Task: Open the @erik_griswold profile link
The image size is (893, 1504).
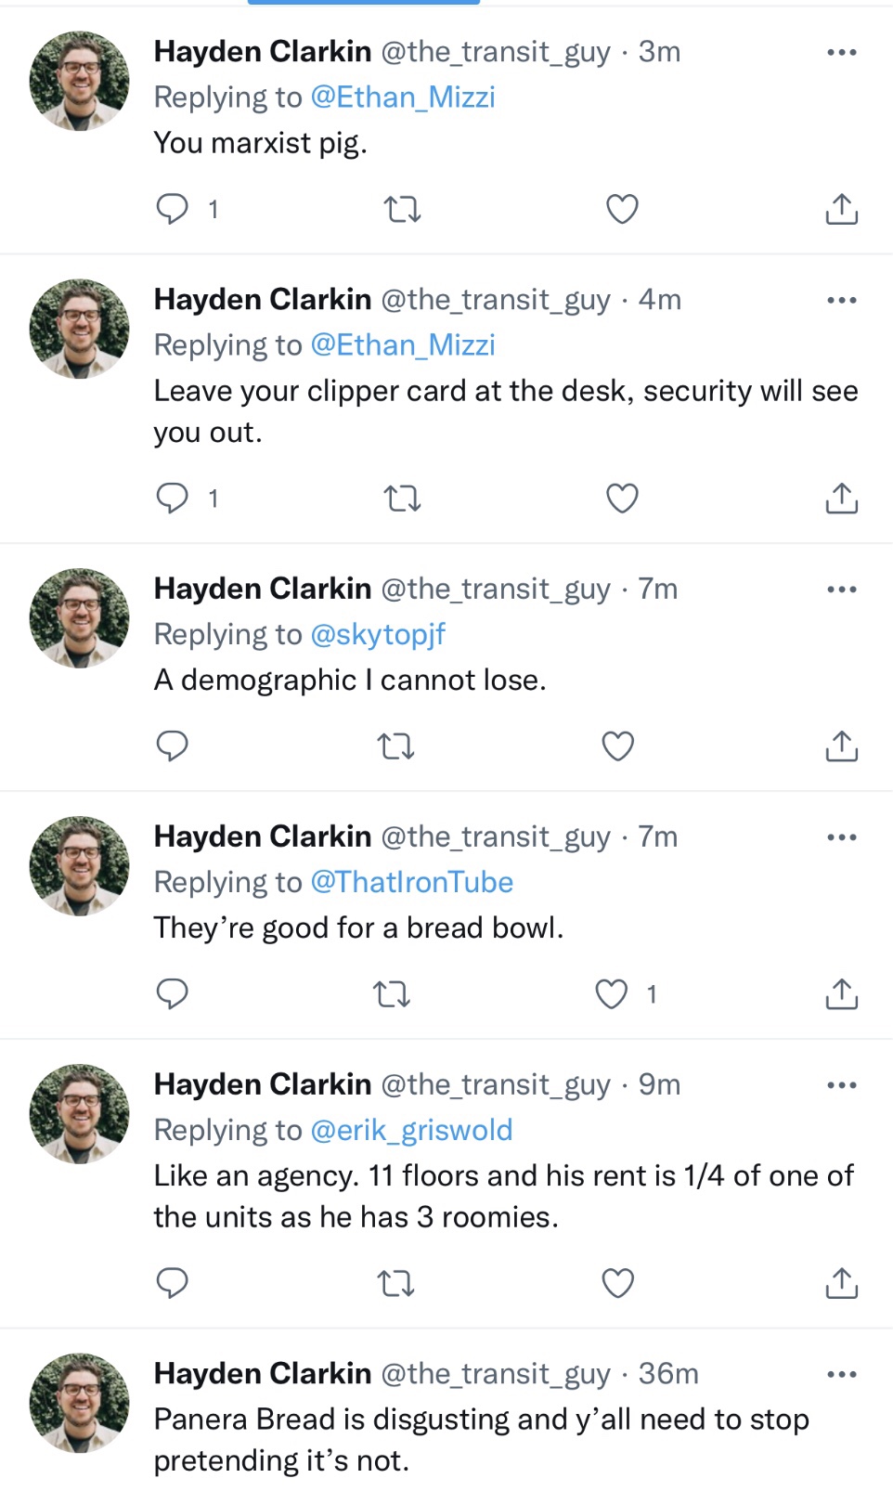Action: [x=411, y=1130]
